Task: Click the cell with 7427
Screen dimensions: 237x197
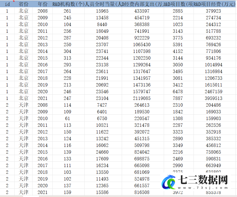Action: 103,105
